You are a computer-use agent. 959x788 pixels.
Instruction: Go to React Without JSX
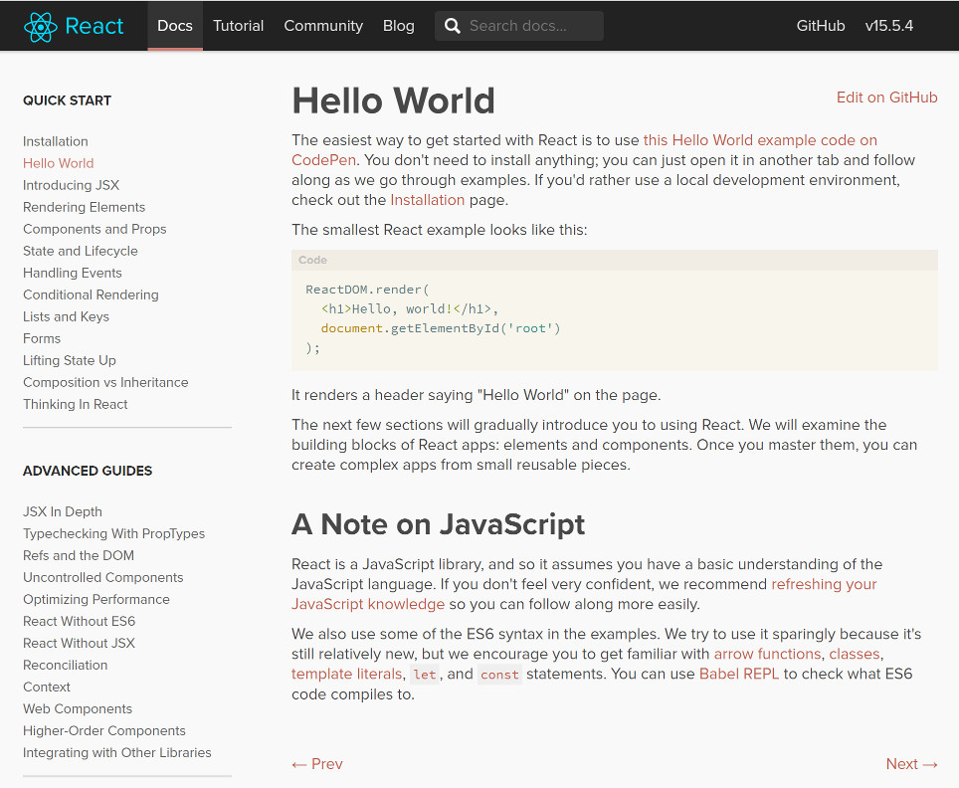(x=79, y=644)
